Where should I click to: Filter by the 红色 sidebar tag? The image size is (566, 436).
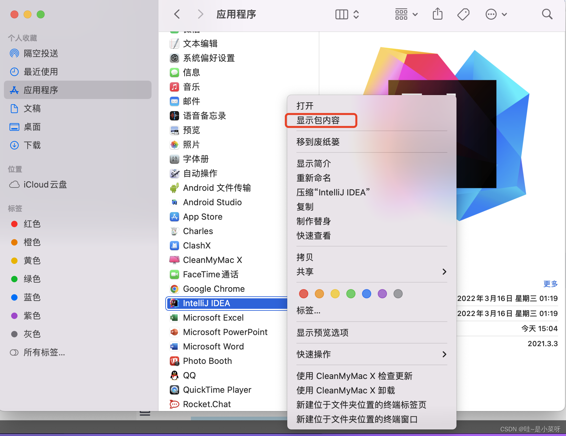[78, 224]
